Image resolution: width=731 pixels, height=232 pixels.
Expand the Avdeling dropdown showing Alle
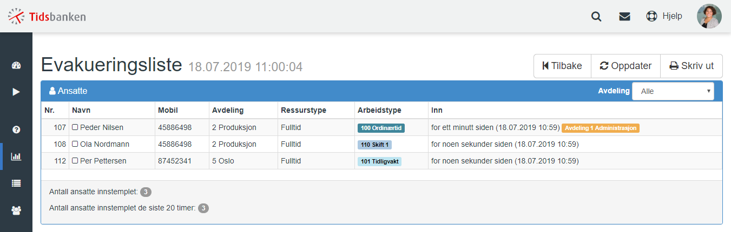673,91
